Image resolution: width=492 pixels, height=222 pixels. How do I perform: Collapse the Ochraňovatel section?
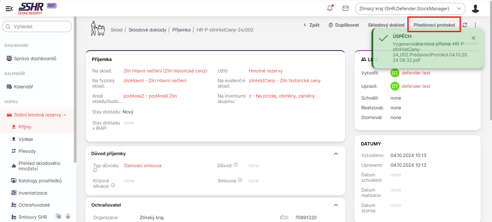(336, 205)
